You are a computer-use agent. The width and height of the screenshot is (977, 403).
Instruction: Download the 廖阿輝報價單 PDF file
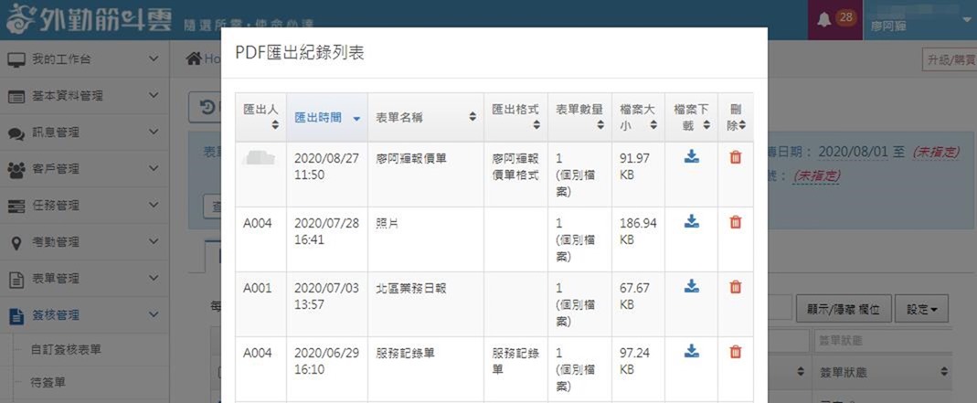click(691, 157)
